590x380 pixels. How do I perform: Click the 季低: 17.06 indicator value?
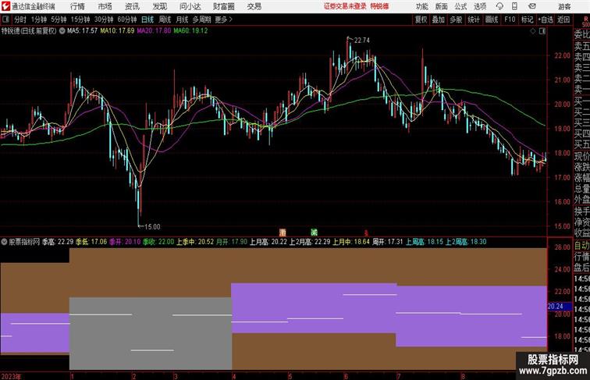[91, 242]
